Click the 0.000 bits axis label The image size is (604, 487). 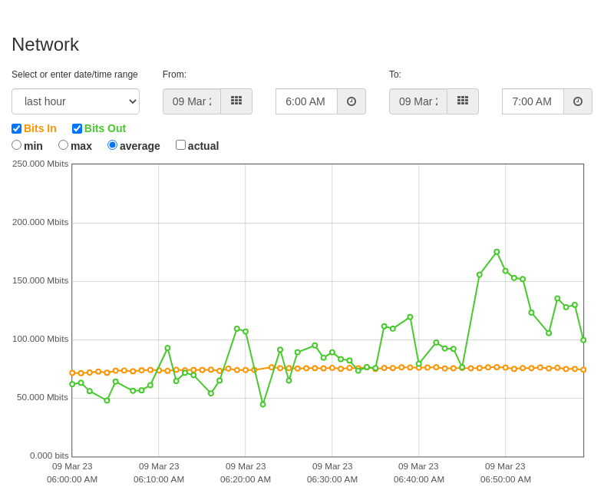tap(49, 456)
